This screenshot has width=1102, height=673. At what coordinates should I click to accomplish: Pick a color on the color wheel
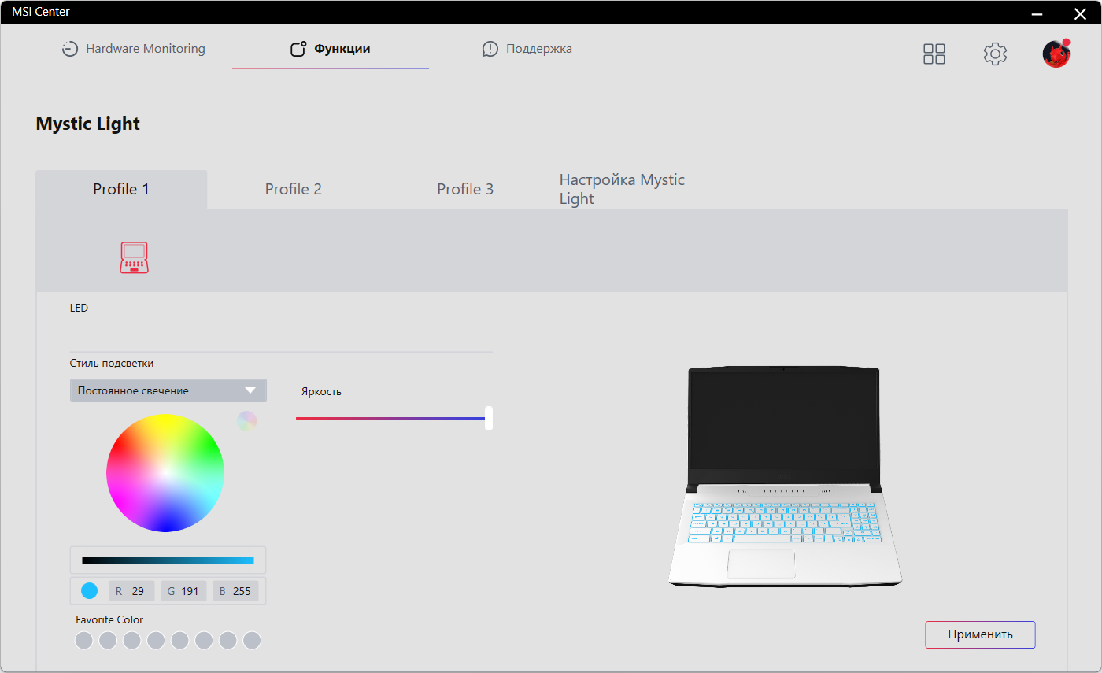(x=165, y=472)
